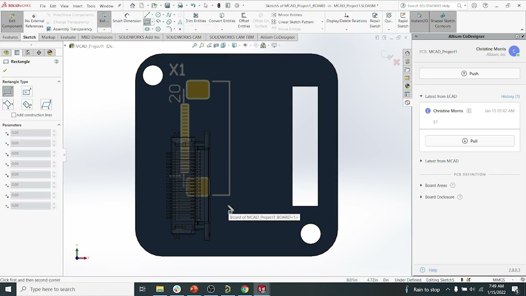Select the Corner Rectangle toolbar tool

(147, 22)
